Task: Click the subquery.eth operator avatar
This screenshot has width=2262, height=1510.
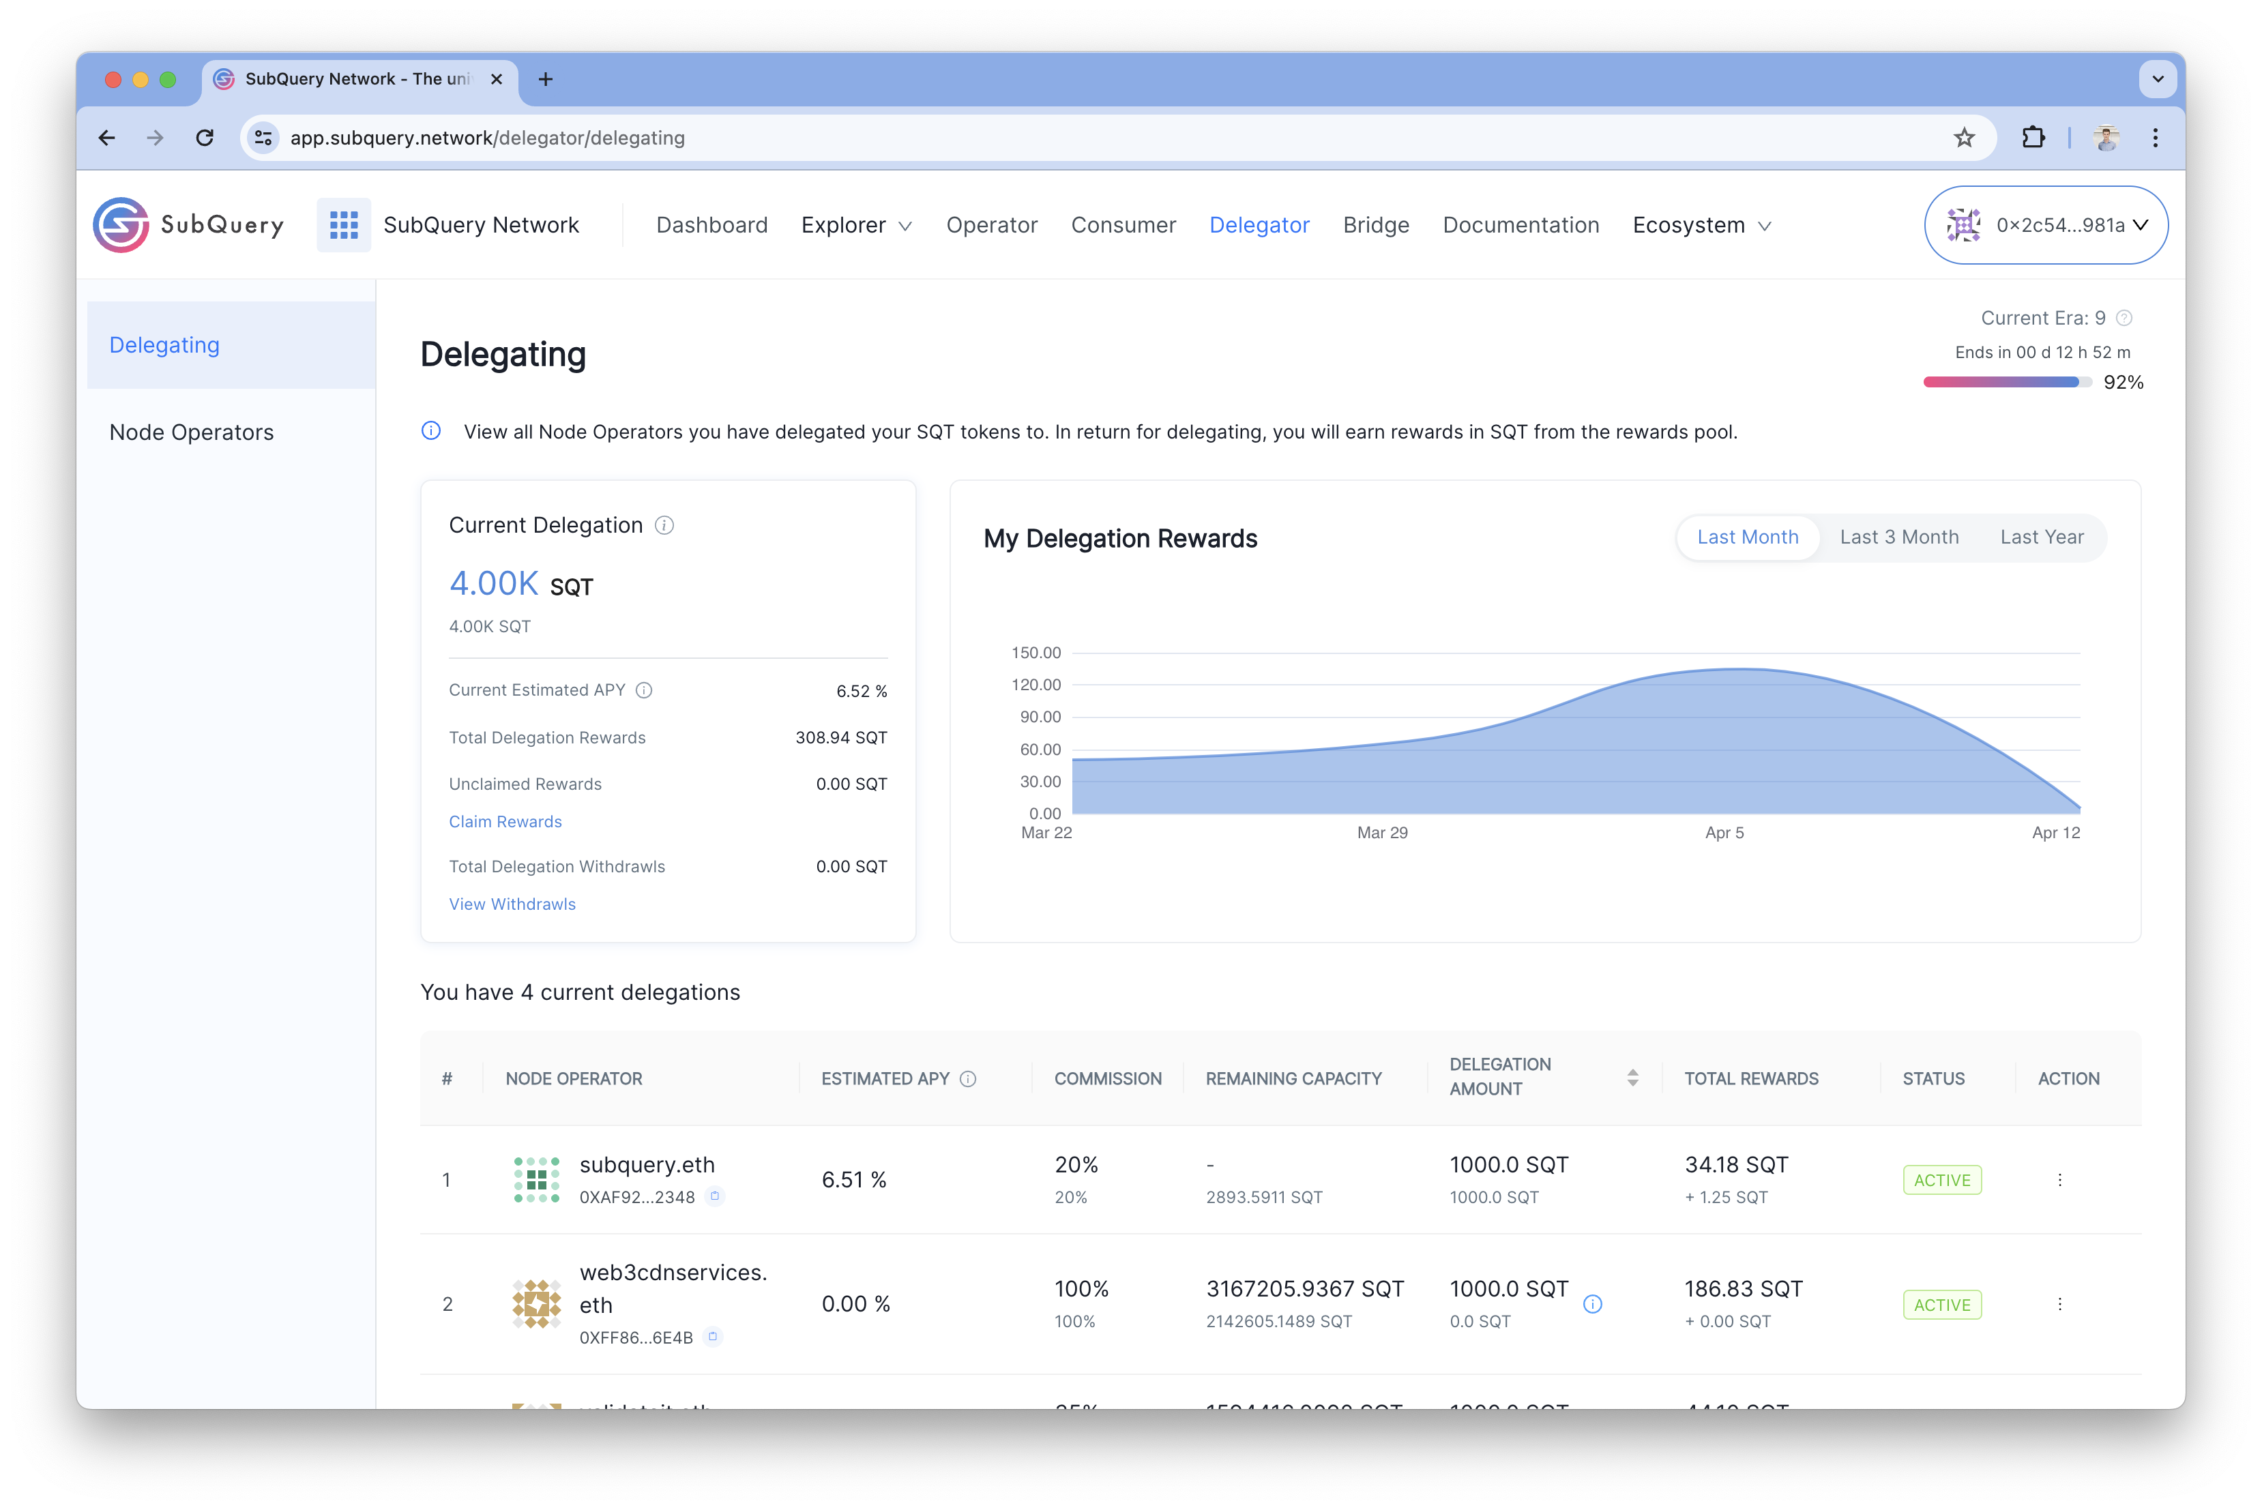Action: coord(536,1180)
